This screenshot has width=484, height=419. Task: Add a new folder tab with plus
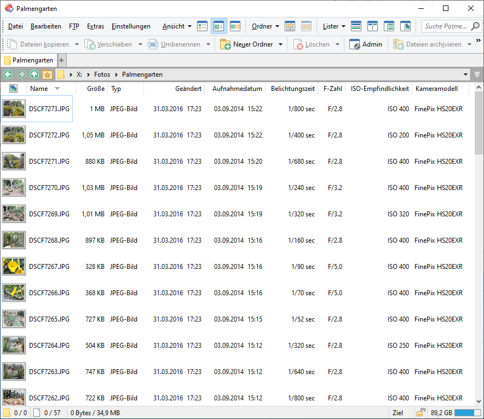click(x=61, y=60)
